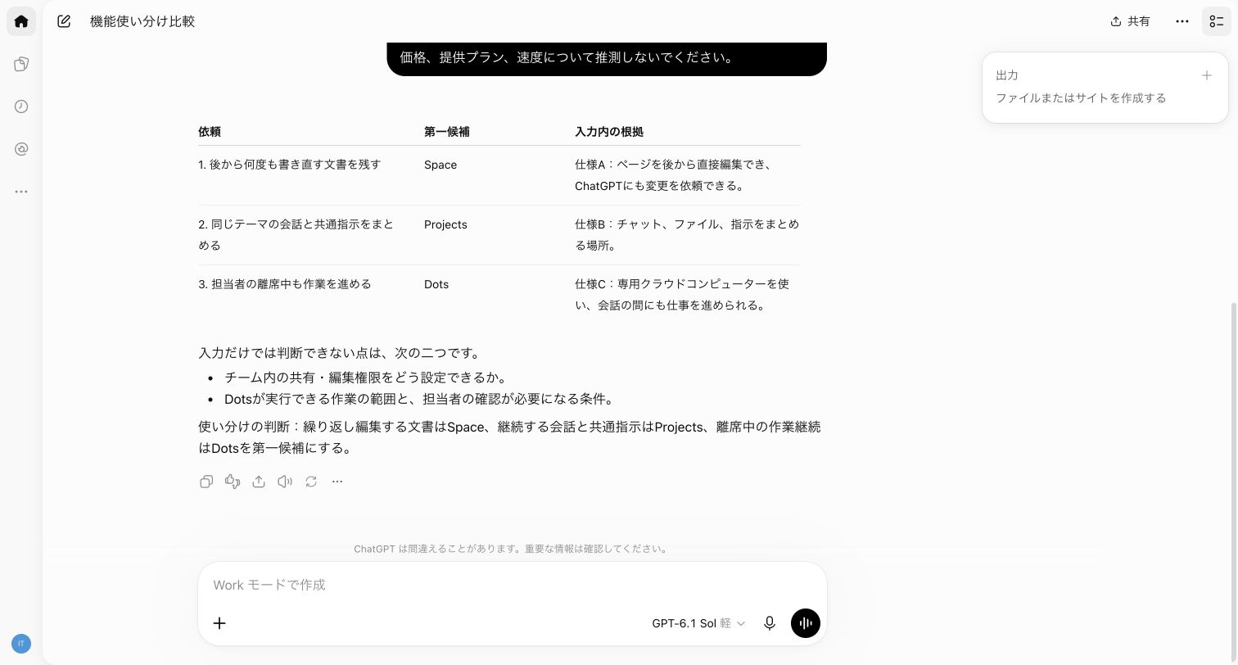Start voice mode with black waveform button
Screen dimensions: 1238x665
[806, 623]
